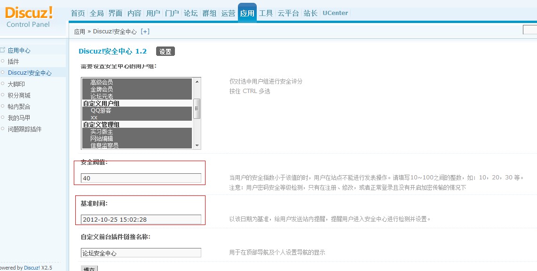The image size is (537, 271).
Task: Open the 全局 menu
Action: [x=96, y=13]
